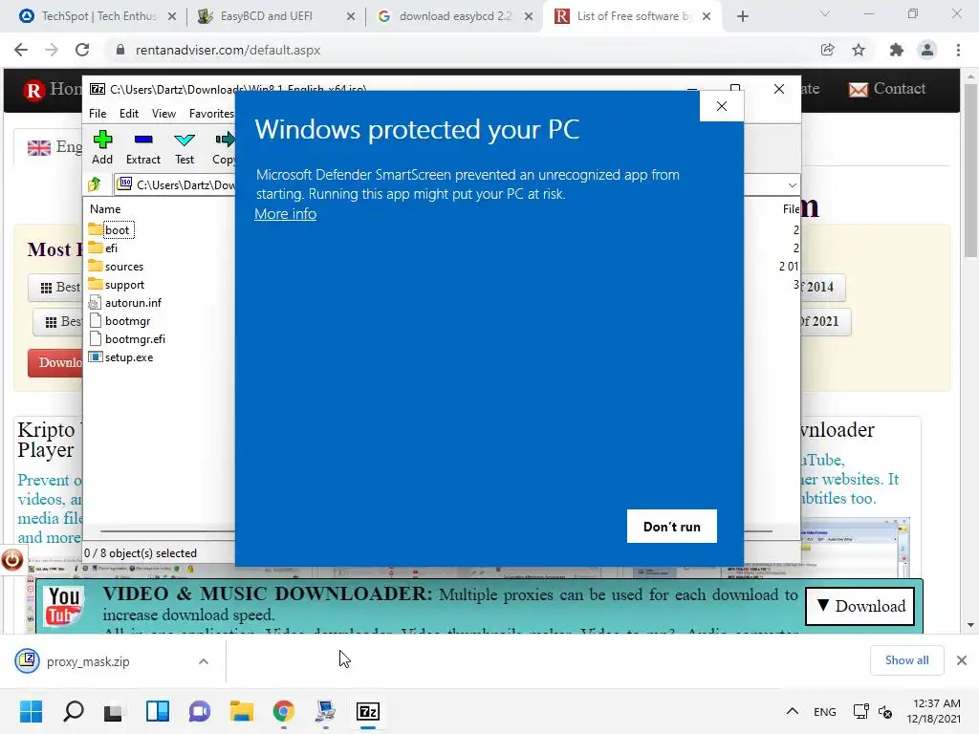Image resolution: width=979 pixels, height=734 pixels.
Task: Click the Download button in the video downloader banner
Action: tap(860, 606)
